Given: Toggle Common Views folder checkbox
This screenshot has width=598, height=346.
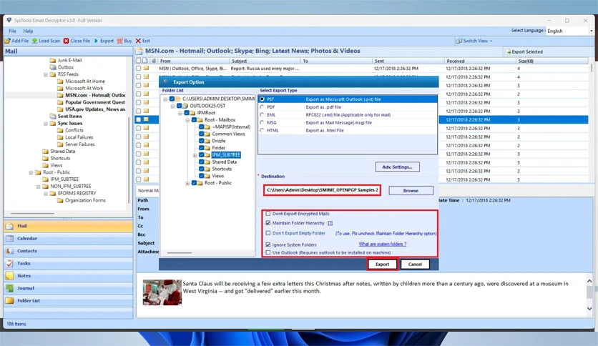Looking at the screenshot, I should [202, 134].
